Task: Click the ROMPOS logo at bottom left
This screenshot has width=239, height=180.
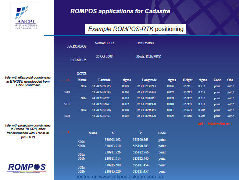Action: tap(26, 168)
